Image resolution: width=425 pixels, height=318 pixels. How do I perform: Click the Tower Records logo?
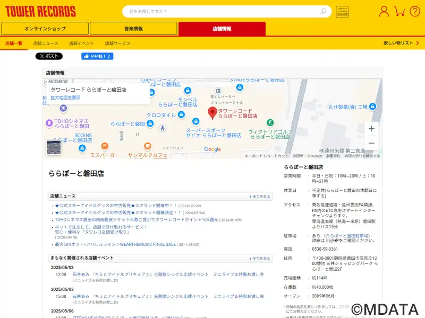pyautogui.click(x=41, y=12)
